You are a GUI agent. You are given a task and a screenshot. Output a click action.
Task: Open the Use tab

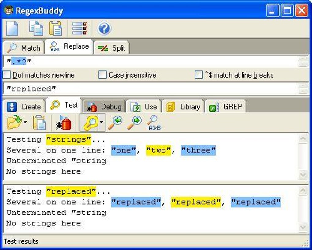coord(143,107)
